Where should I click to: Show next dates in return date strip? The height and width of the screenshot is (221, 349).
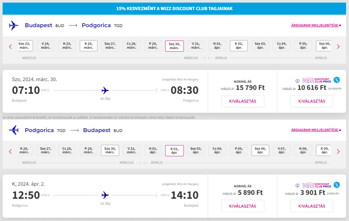click(338, 152)
